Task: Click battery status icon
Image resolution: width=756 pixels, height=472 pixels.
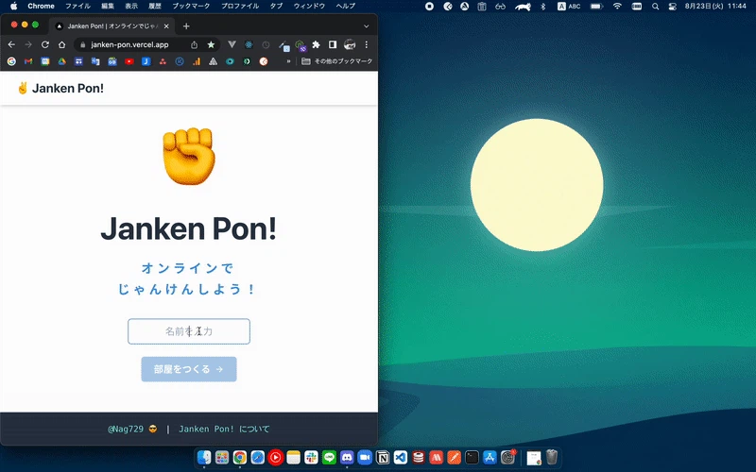Action: (597, 7)
